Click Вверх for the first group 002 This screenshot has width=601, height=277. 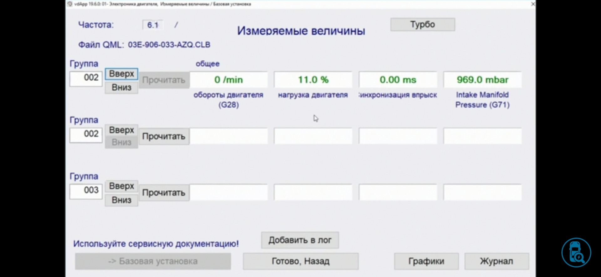pyautogui.click(x=121, y=74)
